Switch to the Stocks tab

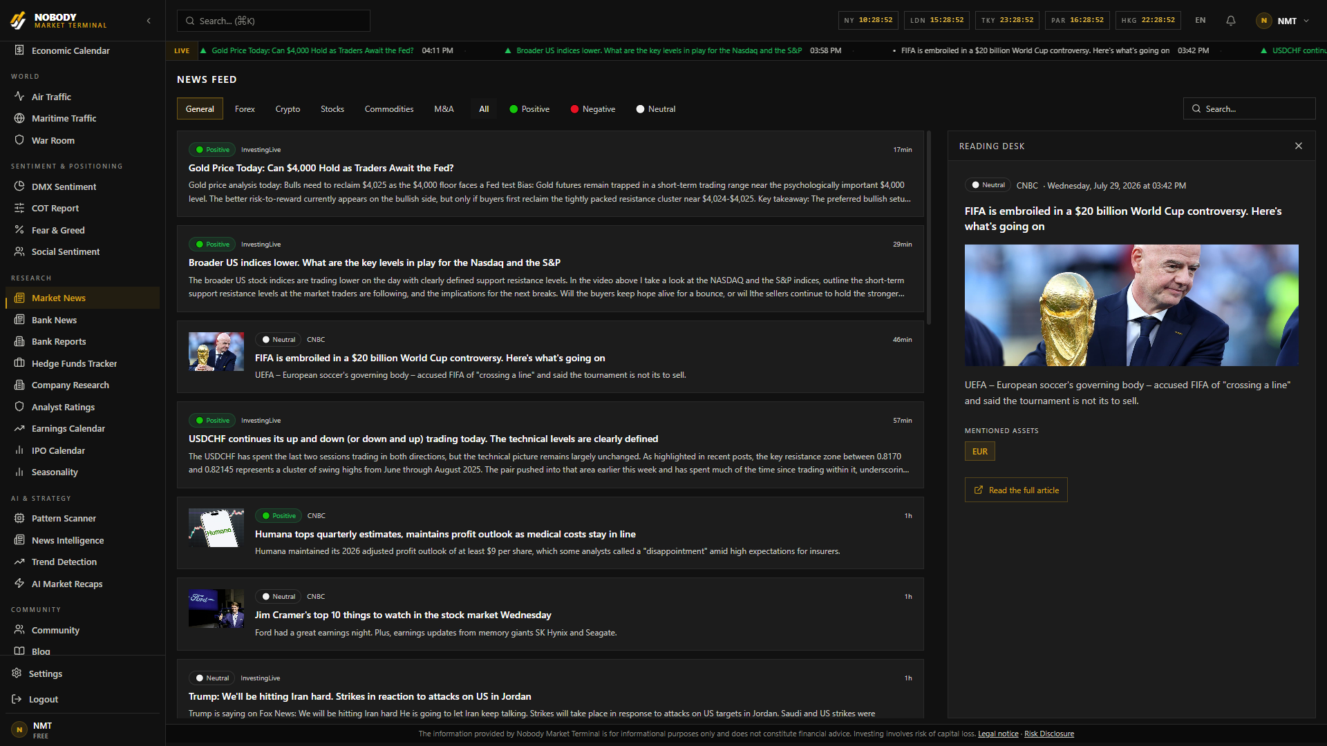pos(332,109)
